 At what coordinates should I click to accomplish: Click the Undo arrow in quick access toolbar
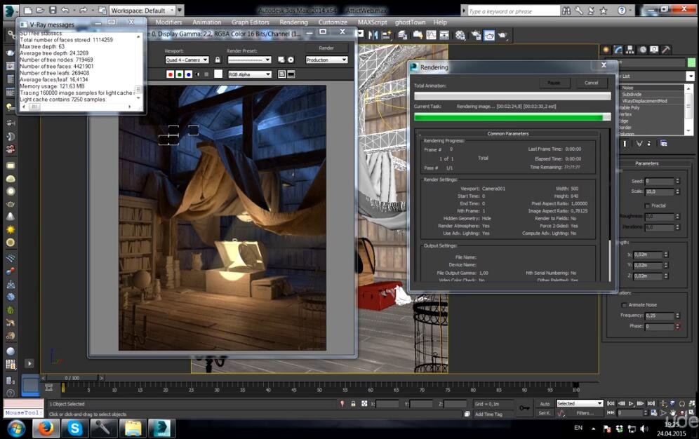65,10
